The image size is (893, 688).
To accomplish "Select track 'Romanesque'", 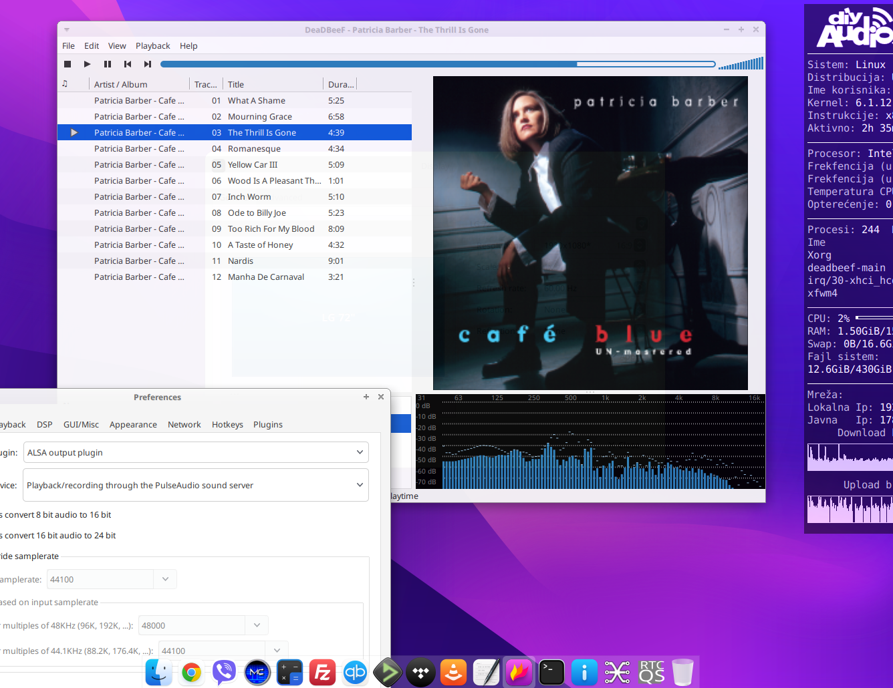I will [235, 148].
